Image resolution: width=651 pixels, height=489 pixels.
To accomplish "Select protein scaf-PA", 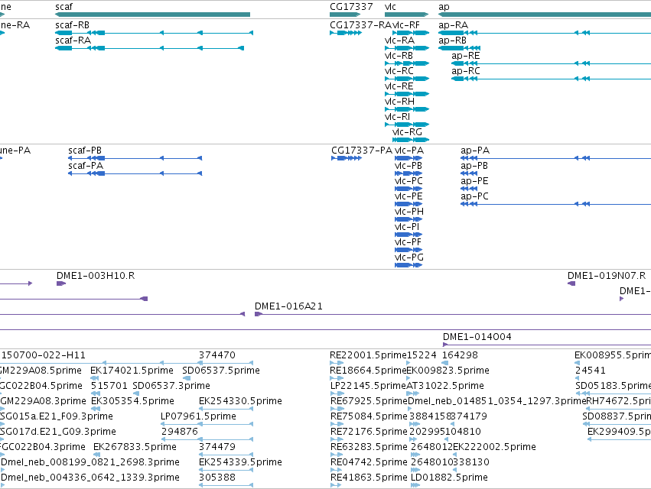I will point(86,166).
